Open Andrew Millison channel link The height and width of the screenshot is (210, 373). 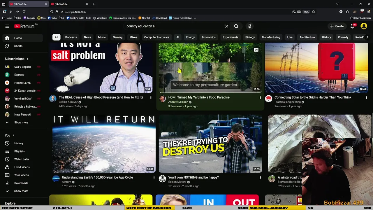click(178, 102)
